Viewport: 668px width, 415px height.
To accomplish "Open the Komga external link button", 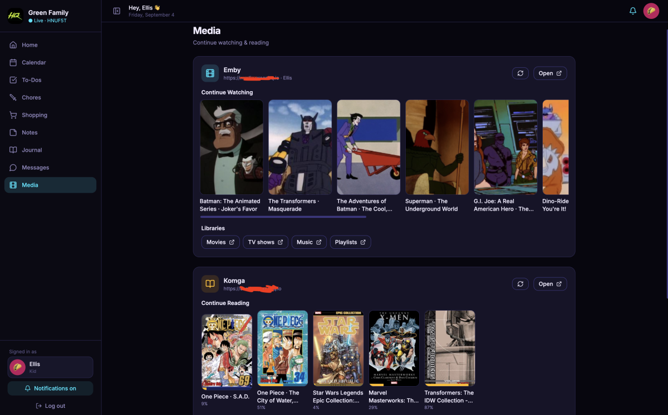I will coord(550,284).
